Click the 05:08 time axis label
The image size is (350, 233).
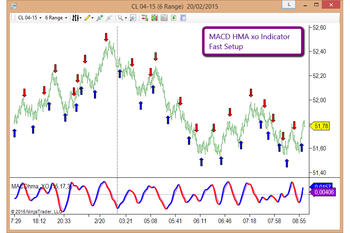click(150, 221)
